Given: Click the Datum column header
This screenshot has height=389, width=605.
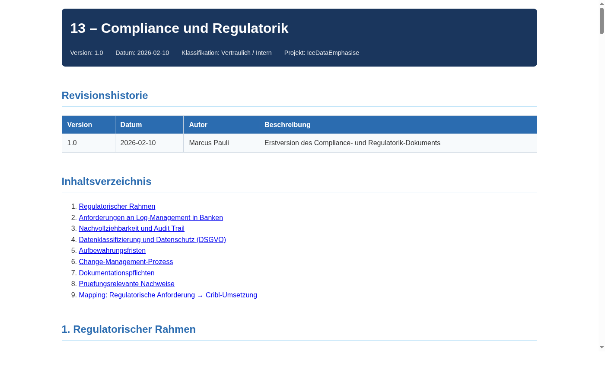Looking at the screenshot, I should coord(131,124).
